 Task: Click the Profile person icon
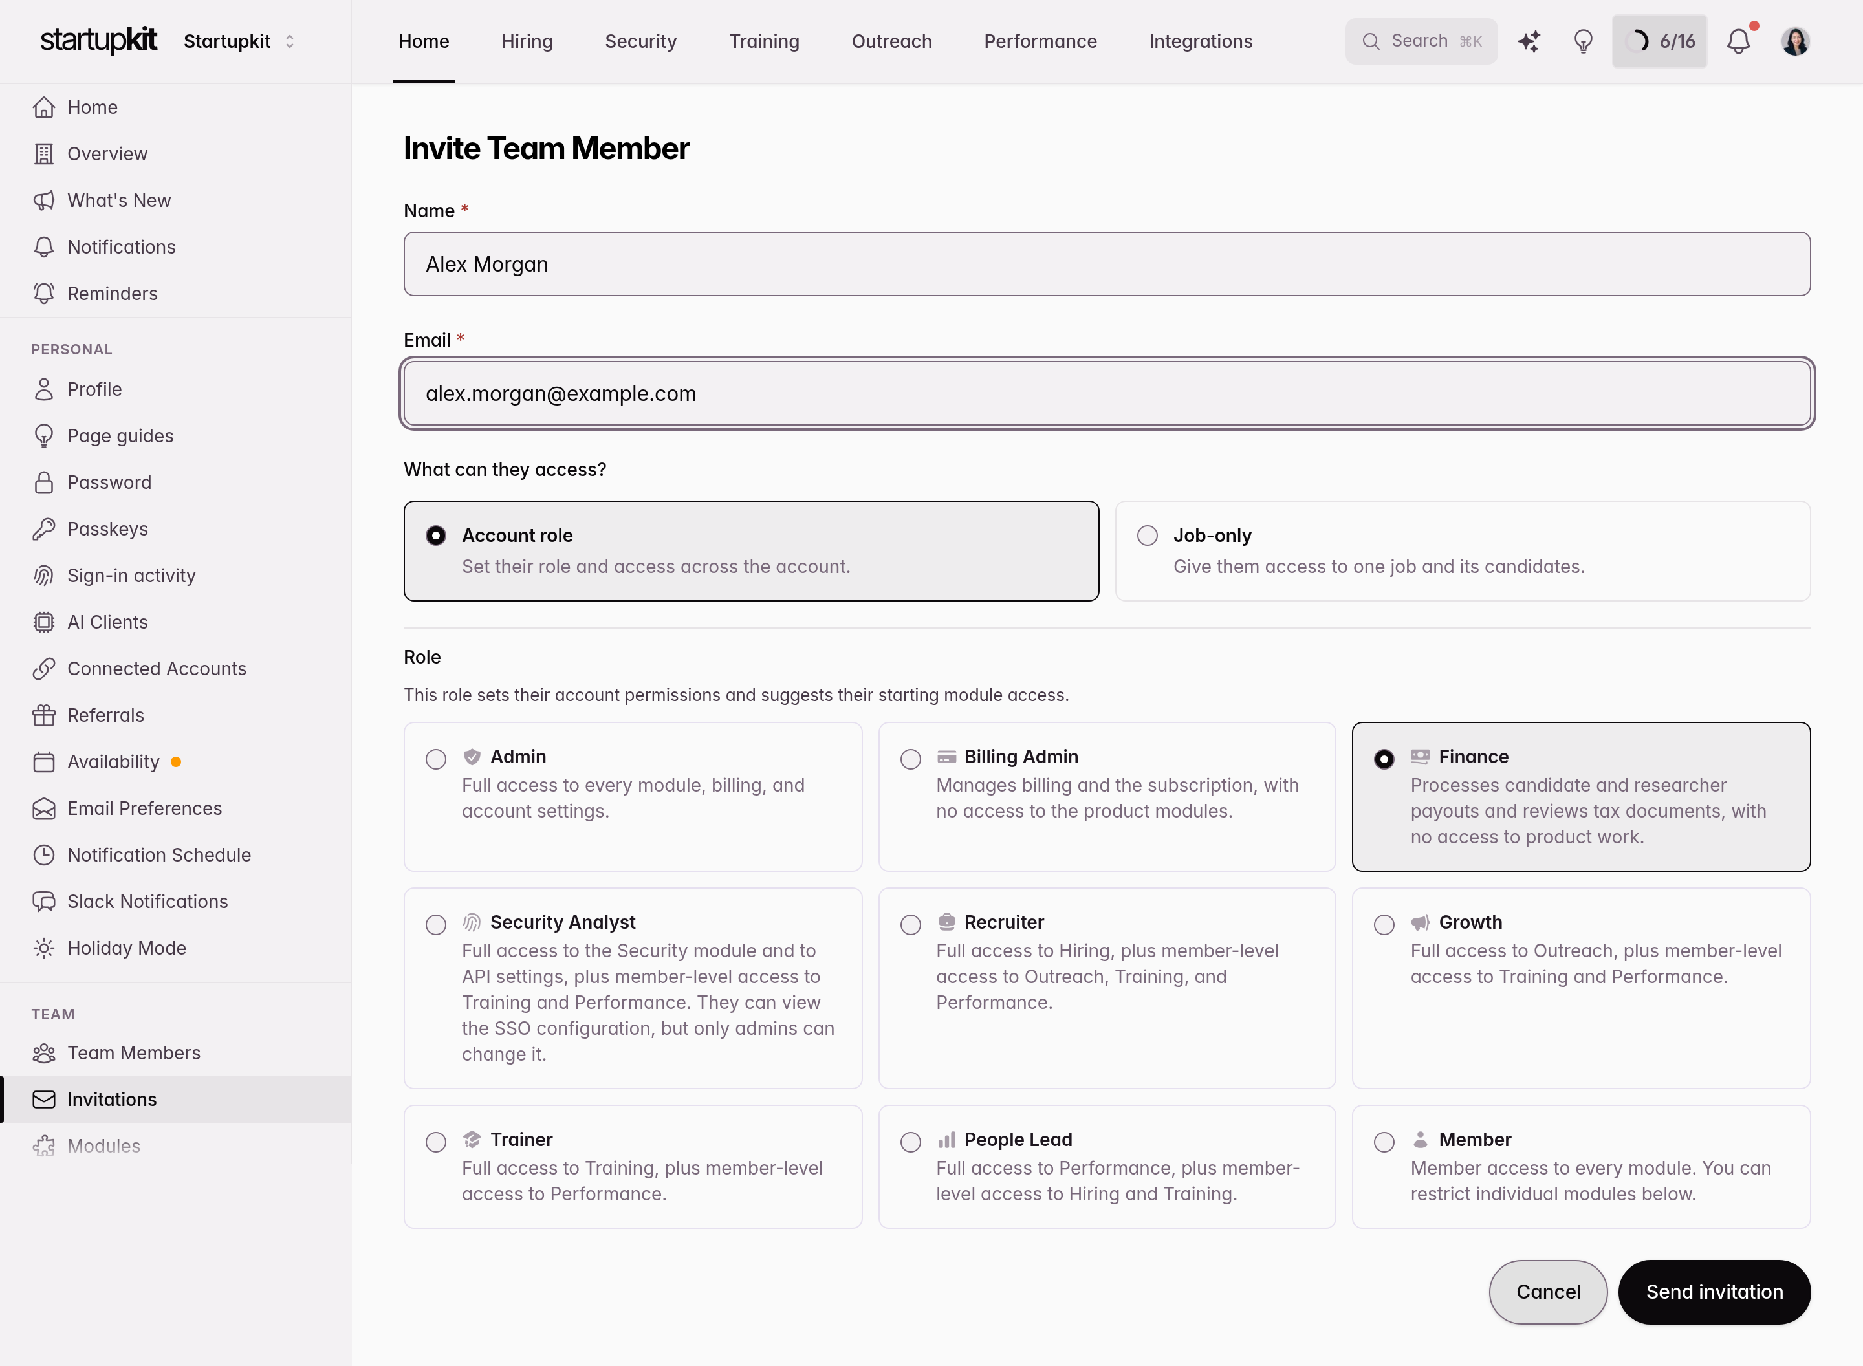pyautogui.click(x=44, y=389)
